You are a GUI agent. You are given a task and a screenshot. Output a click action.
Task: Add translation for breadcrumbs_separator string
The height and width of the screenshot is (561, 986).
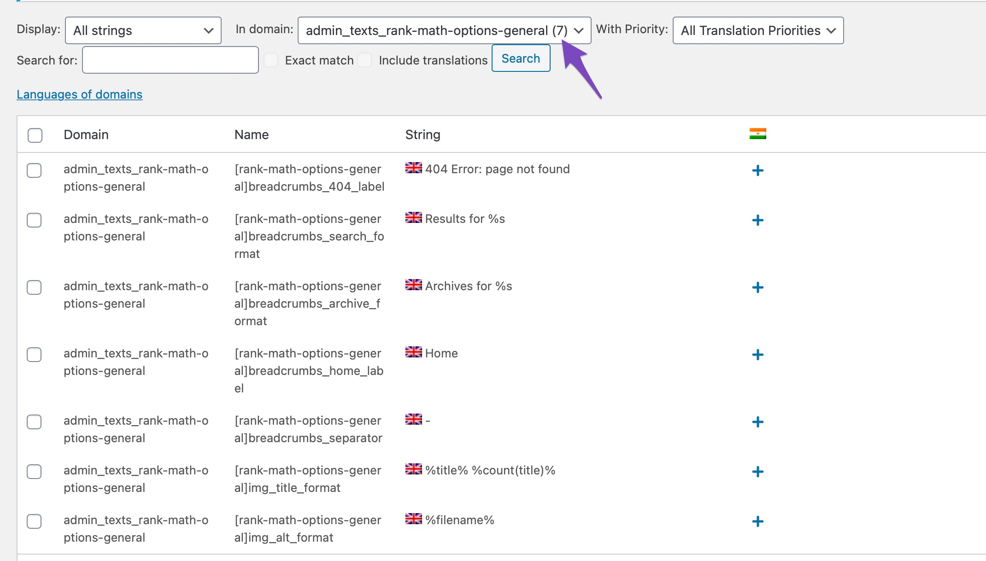pos(757,422)
